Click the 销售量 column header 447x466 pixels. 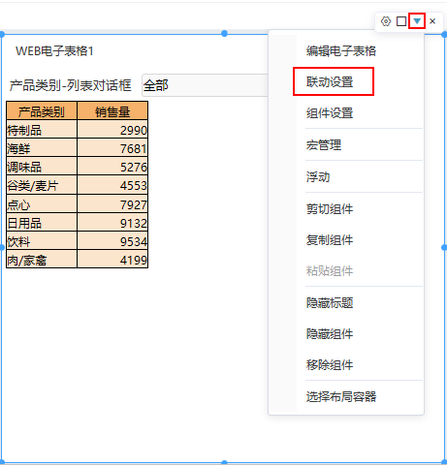112,110
